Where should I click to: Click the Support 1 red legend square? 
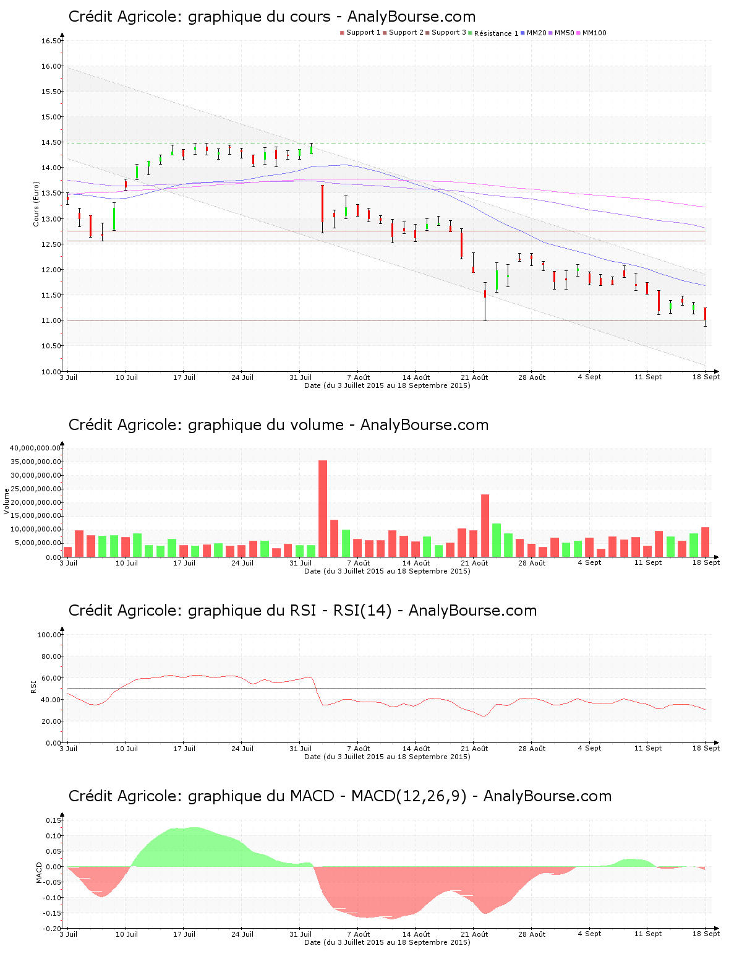(342, 33)
